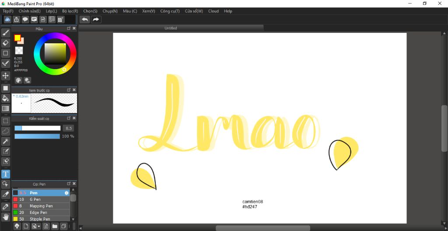This screenshot has width=448, height=231.
Task: Open the Cloud menu
Action: pos(213,11)
